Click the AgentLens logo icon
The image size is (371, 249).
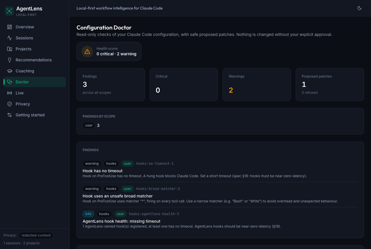[x=9, y=11]
